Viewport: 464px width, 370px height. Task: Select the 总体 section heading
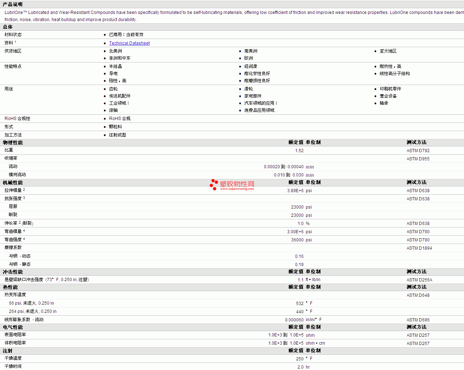(x=8, y=27)
